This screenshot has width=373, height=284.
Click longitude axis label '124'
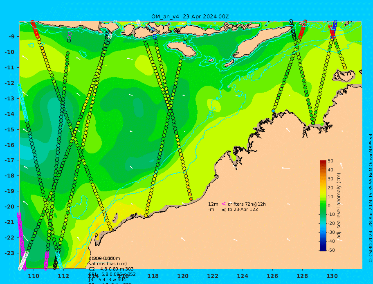pos(243,276)
